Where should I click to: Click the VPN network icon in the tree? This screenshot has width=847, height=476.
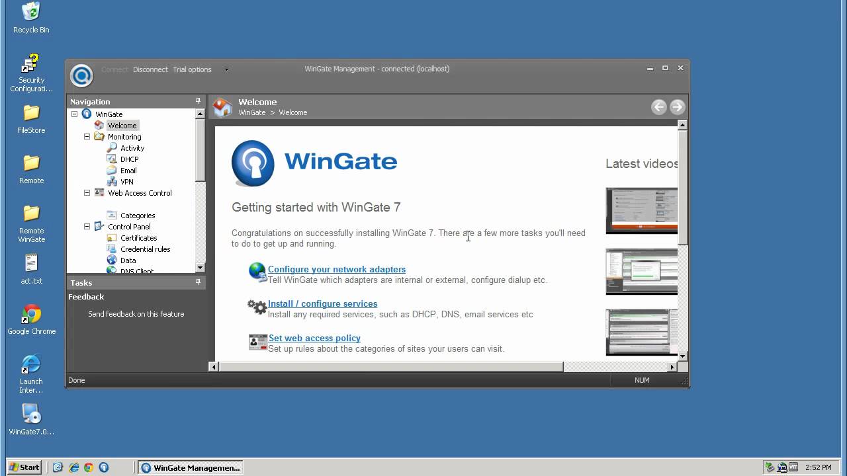112,182
